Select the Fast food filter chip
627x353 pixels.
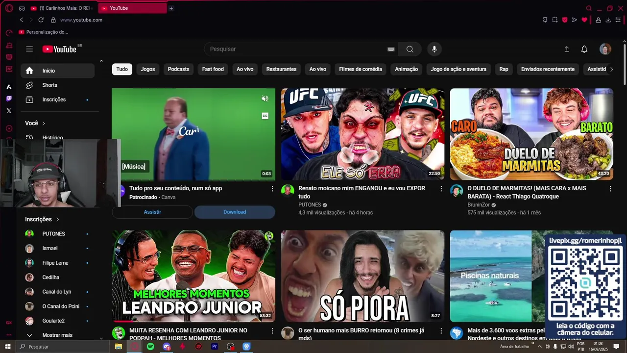pos(213,69)
